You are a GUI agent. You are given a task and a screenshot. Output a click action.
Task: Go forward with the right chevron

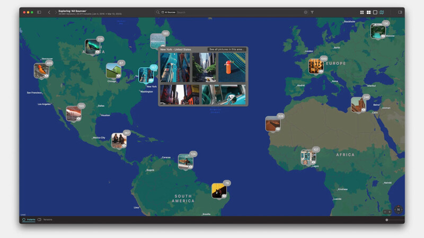[56, 12]
